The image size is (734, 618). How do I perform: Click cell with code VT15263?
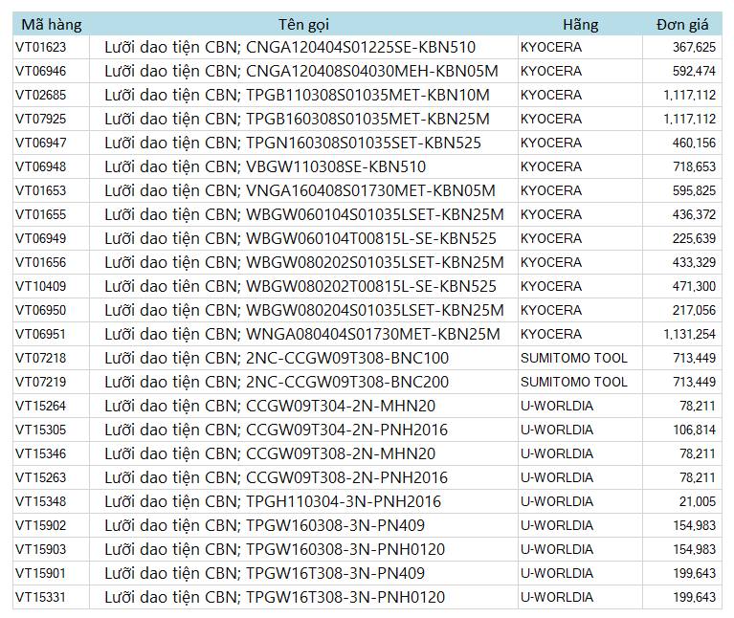coord(52,477)
